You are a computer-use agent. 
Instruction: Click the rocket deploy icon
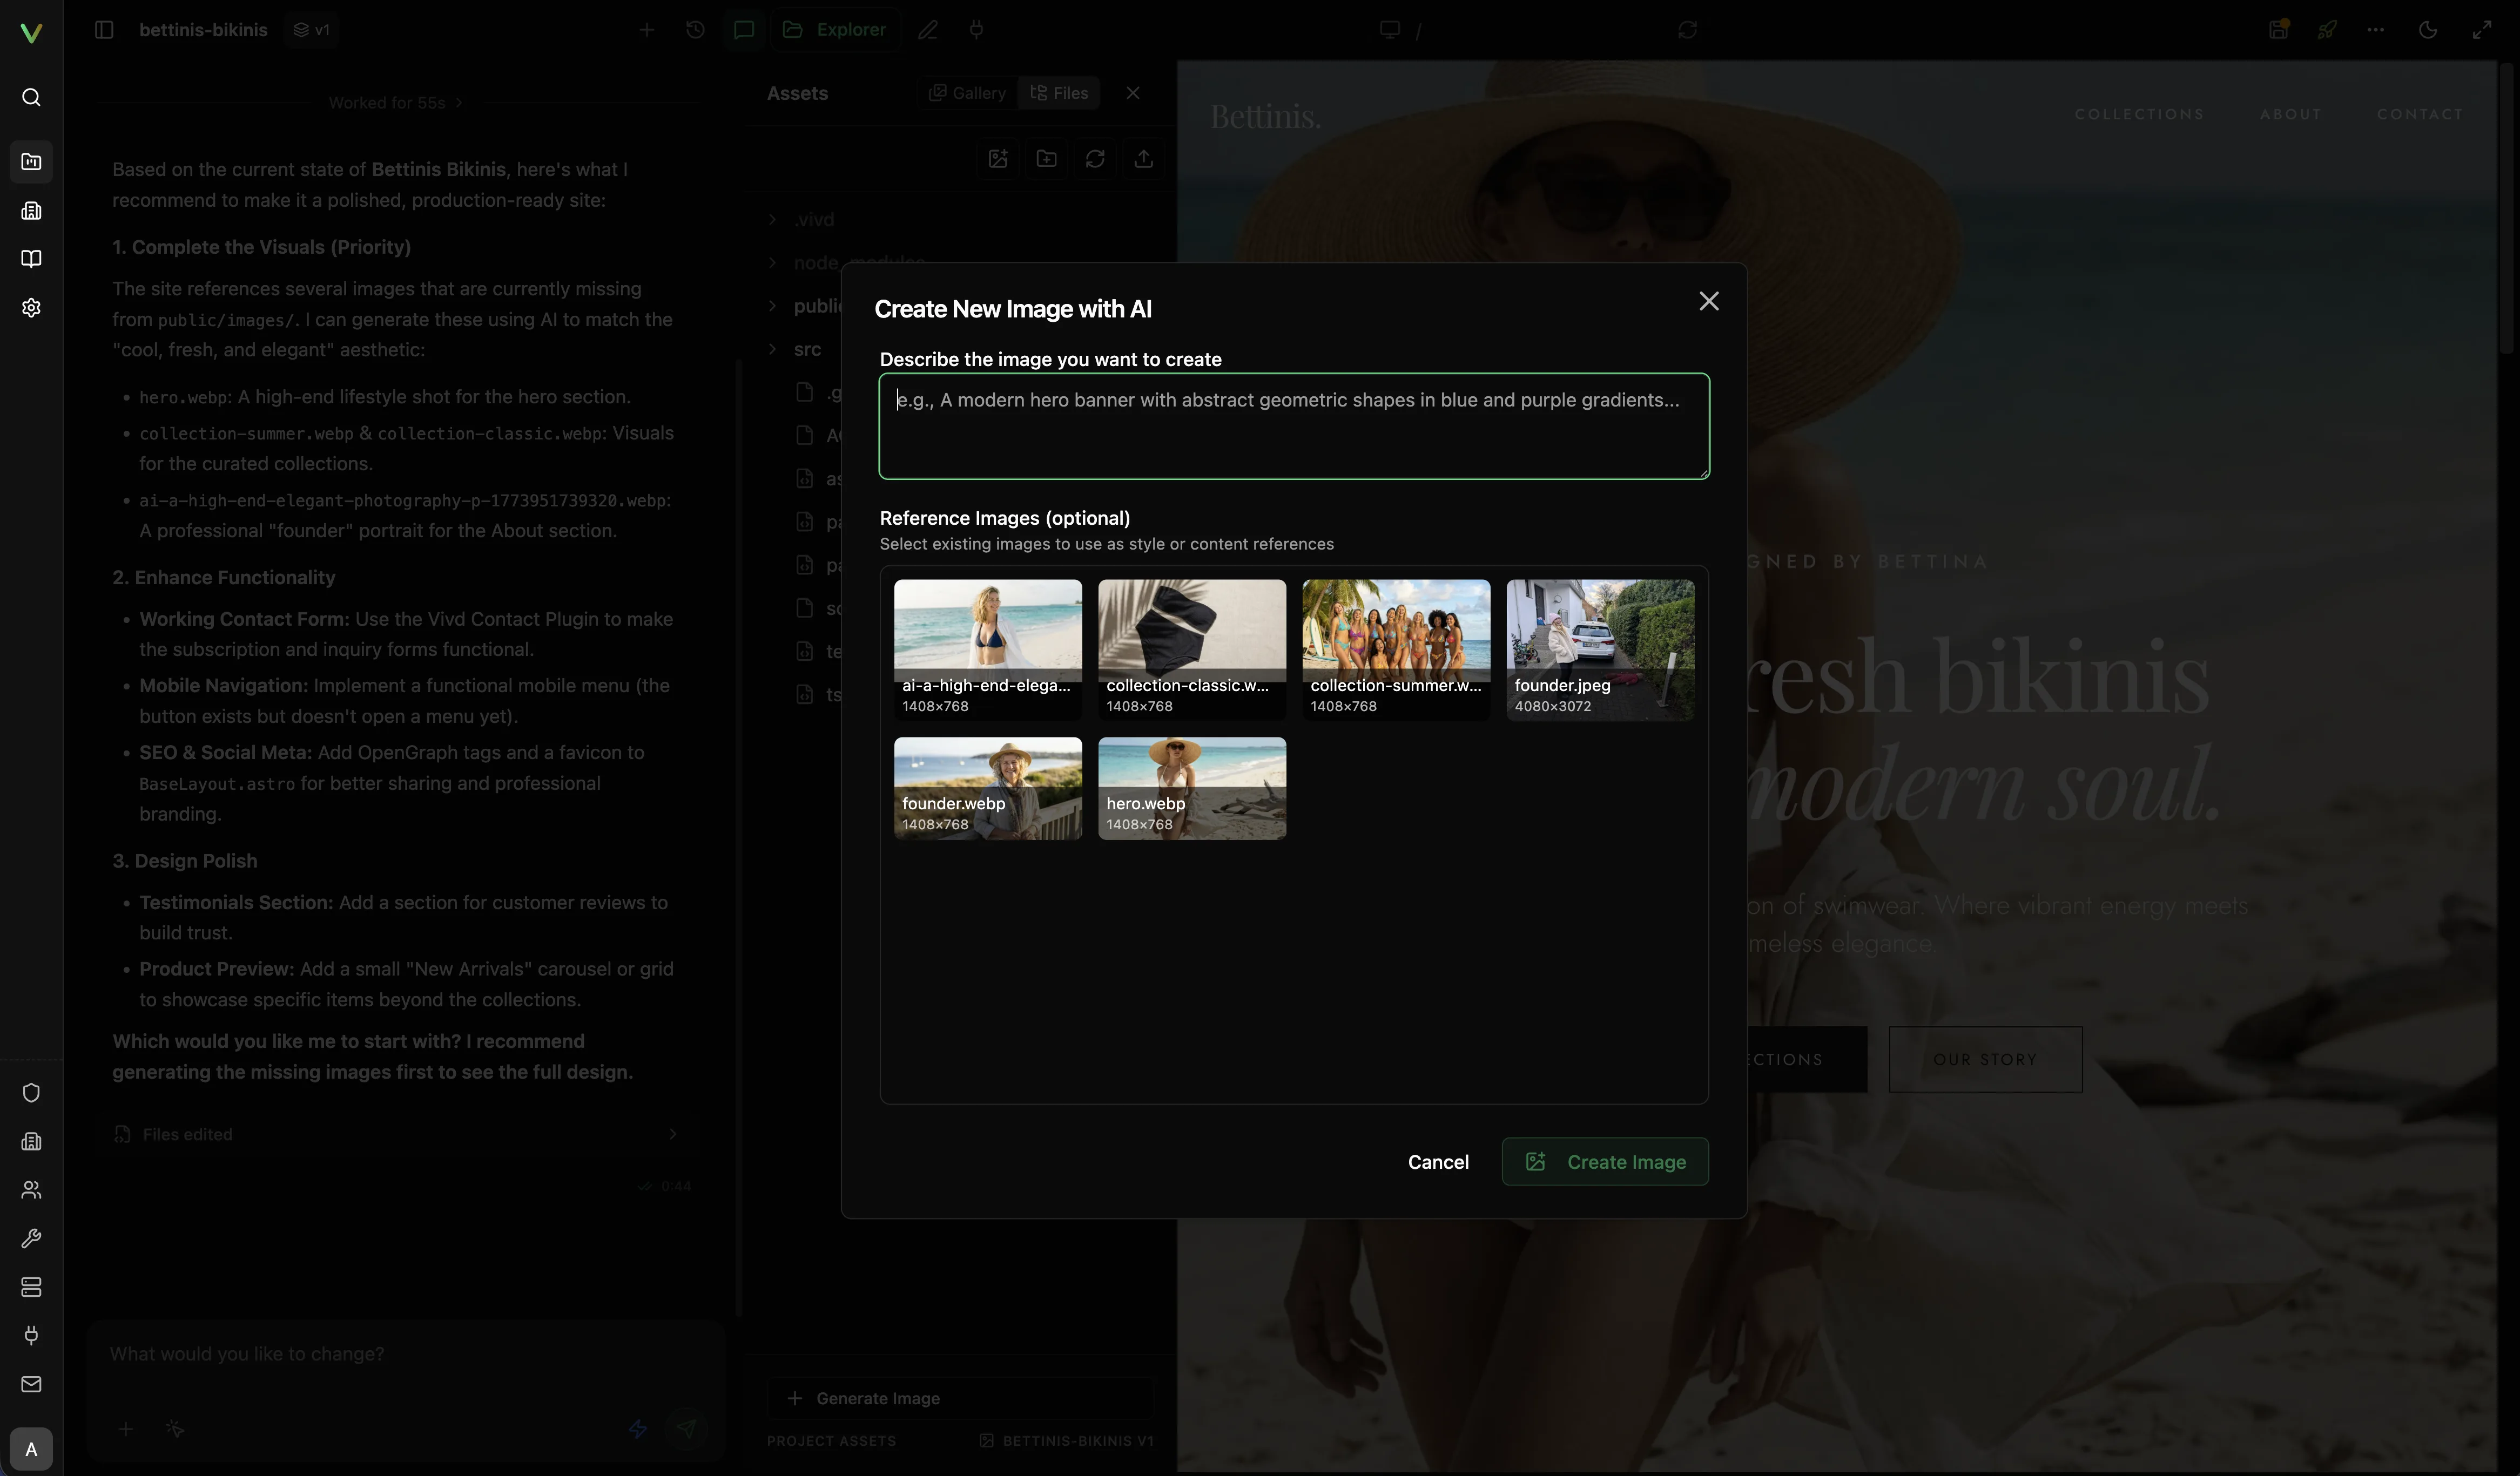2327,29
